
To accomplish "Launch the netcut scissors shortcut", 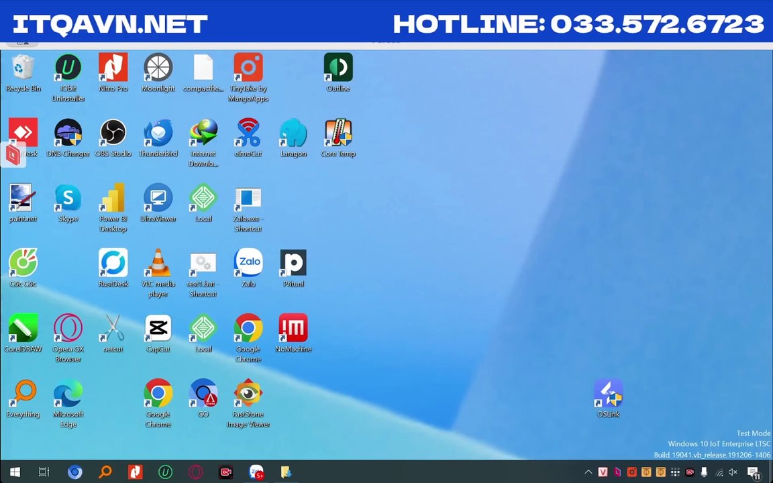I will click(113, 333).
